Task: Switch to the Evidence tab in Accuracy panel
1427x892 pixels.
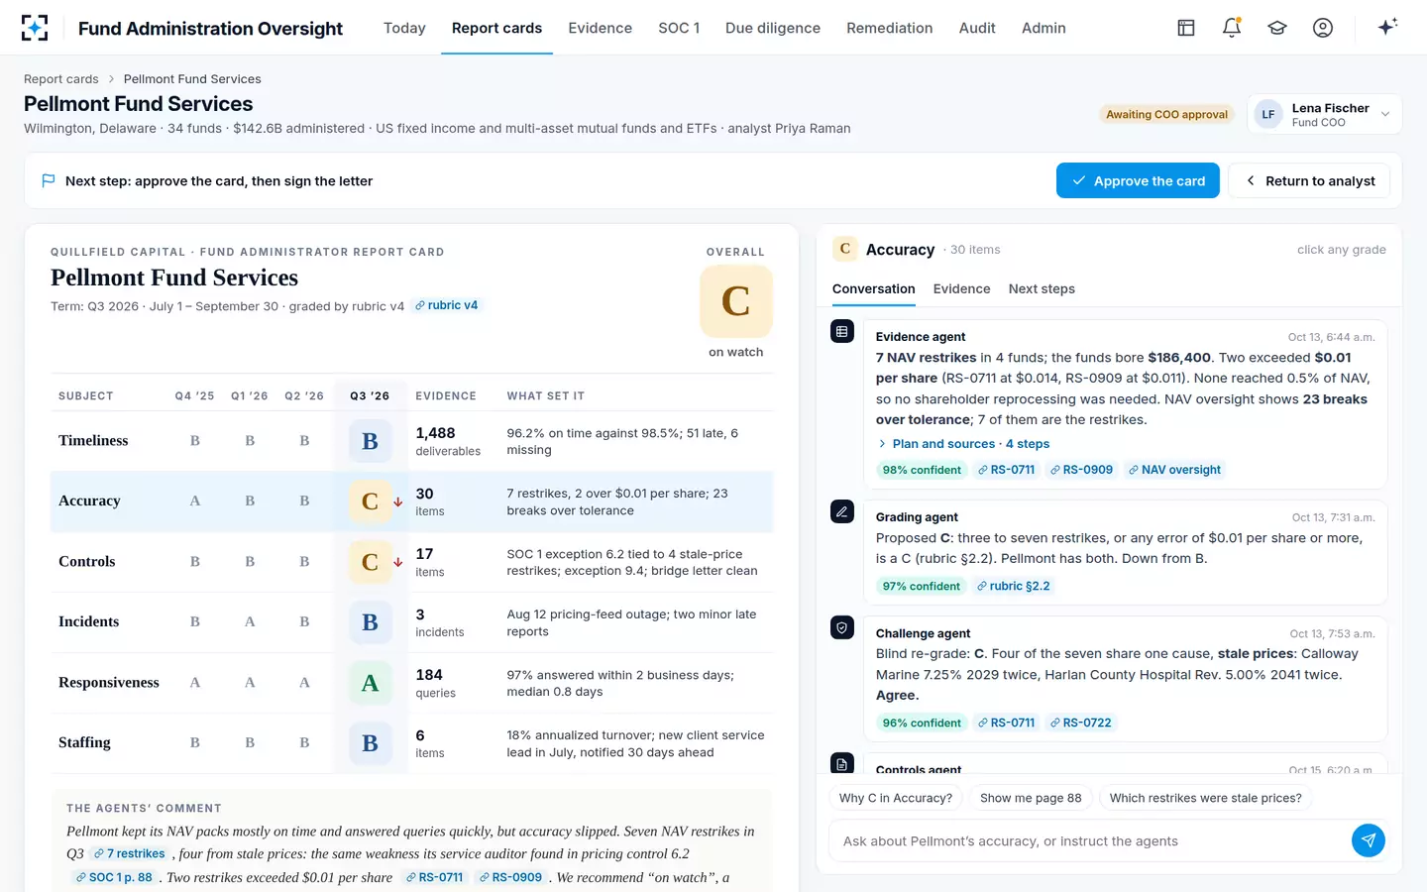Action: point(961,288)
